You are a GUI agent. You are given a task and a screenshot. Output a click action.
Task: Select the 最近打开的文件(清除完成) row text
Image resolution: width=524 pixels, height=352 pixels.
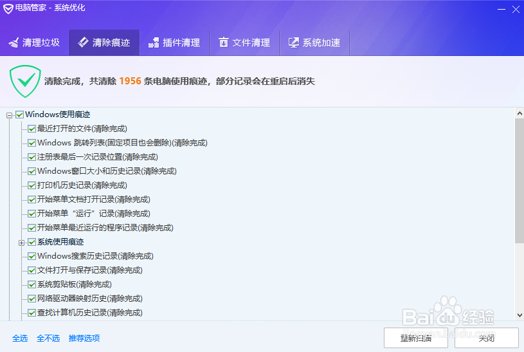click(x=82, y=129)
